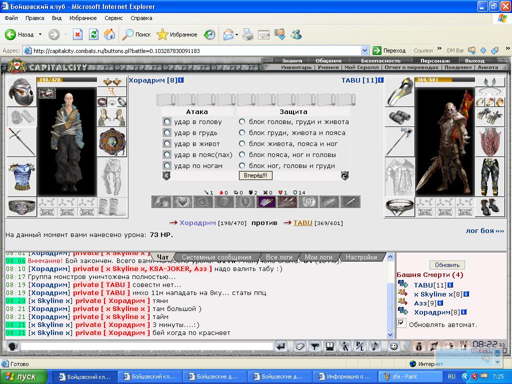Click the IE Stop toolbar icon
The image size is (512, 384).
click(x=77, y=34)
